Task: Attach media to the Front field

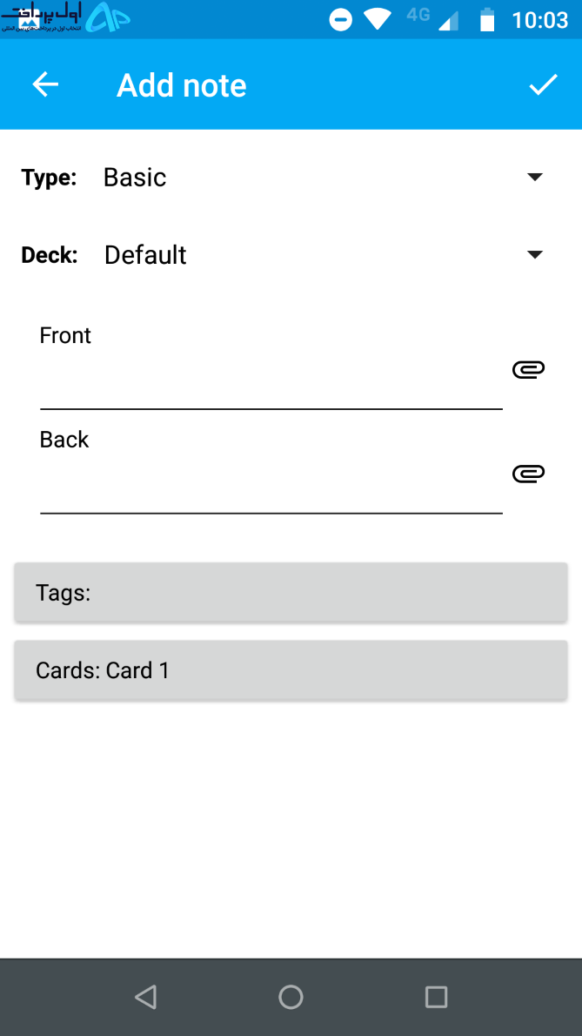Action: pyautogui.click(x=529, y=369)
